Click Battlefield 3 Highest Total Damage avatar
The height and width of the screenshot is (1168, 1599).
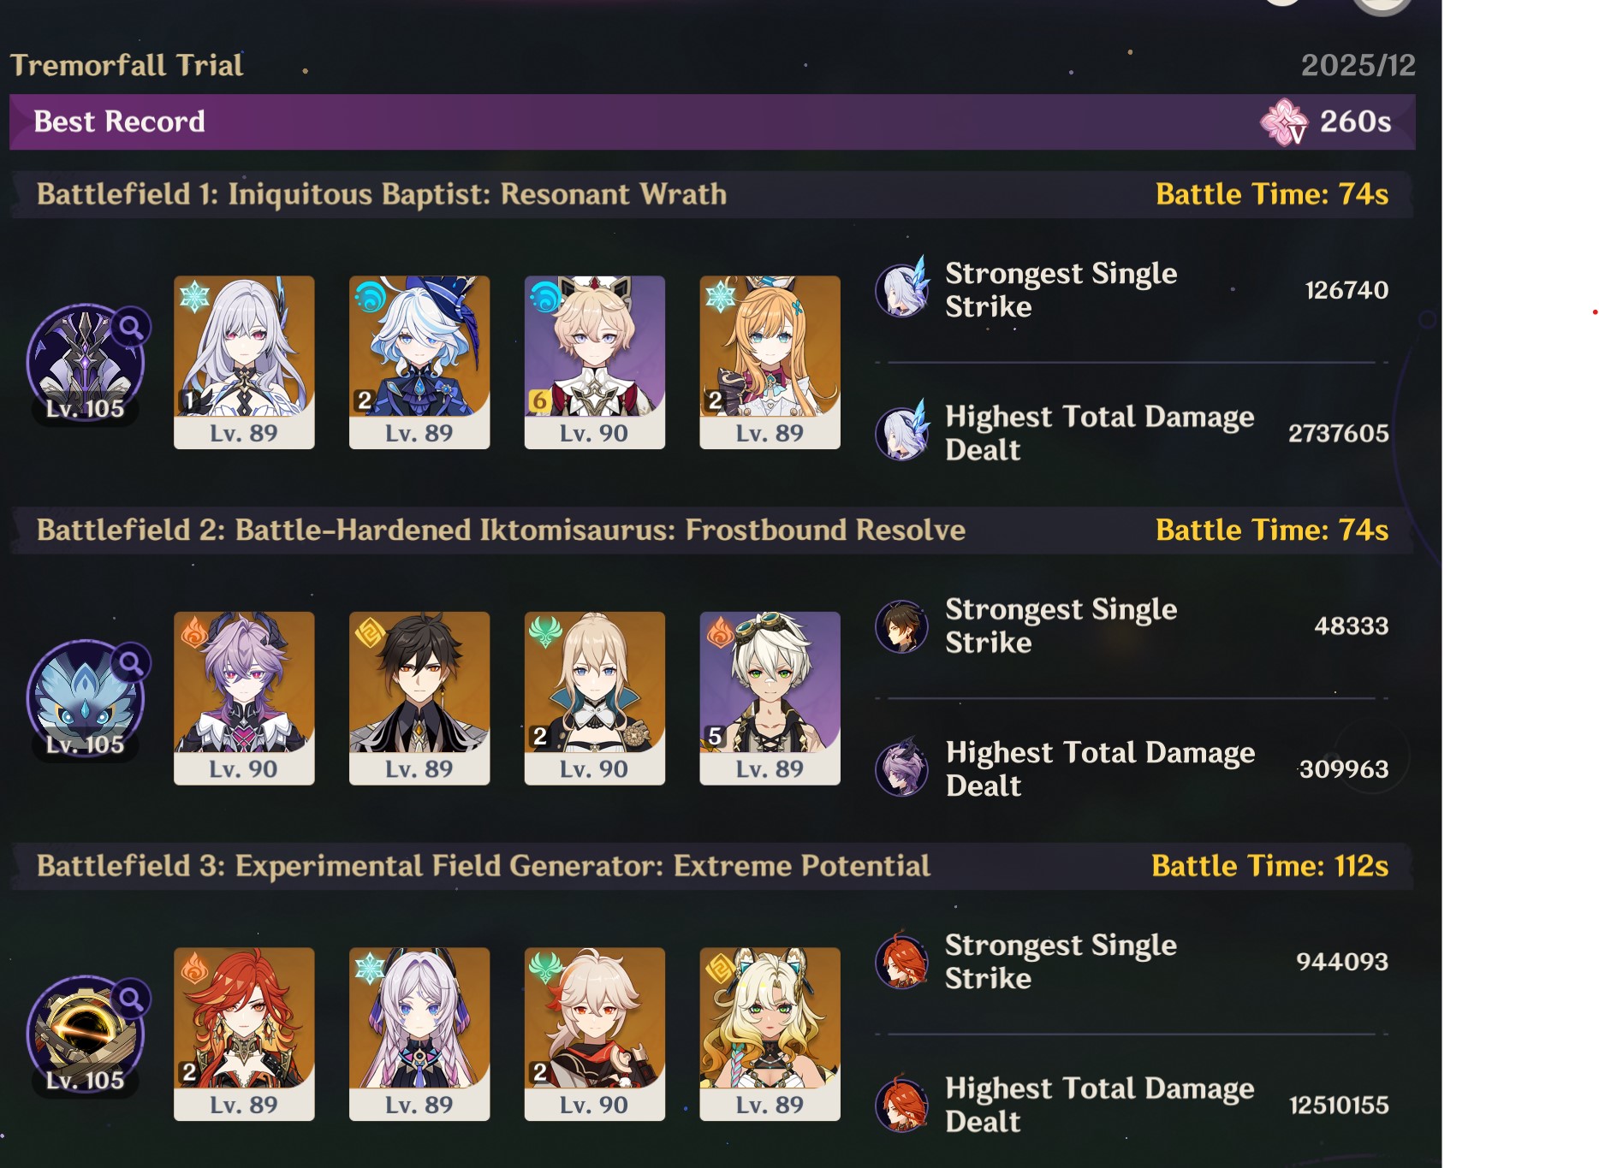pyautogui.click(x=902, y=1104)
